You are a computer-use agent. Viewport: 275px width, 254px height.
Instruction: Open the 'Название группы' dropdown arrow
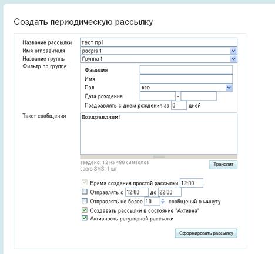pos(233,59)
